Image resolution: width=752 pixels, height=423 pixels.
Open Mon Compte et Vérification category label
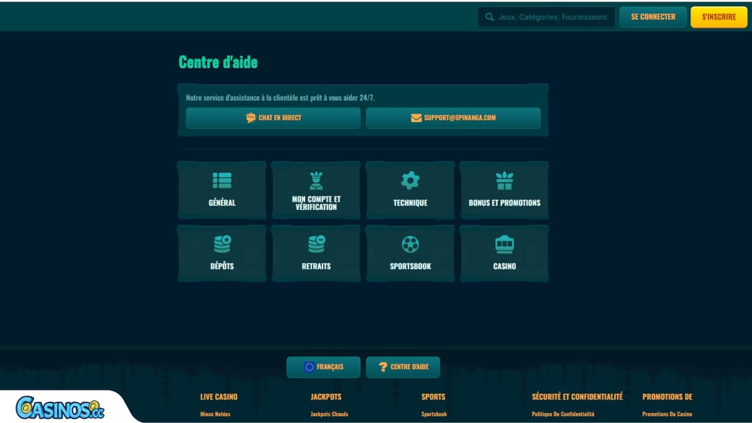[316, 203]
